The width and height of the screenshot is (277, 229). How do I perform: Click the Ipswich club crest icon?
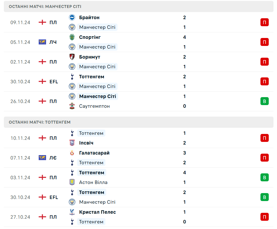[72, 143]
